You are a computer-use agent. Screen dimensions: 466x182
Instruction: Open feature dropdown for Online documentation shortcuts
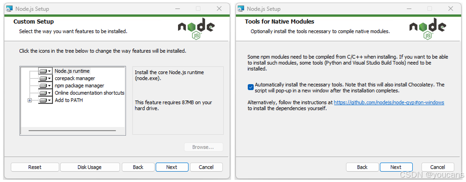coord(46,93)
